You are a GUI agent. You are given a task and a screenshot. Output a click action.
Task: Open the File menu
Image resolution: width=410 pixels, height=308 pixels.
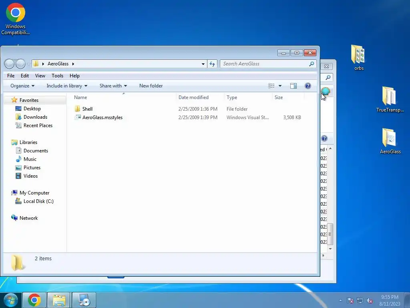tap(11, 76)
